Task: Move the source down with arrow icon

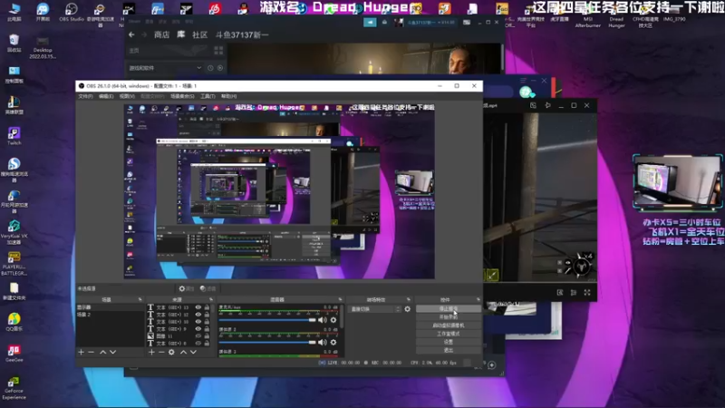Action: [193, 353]
